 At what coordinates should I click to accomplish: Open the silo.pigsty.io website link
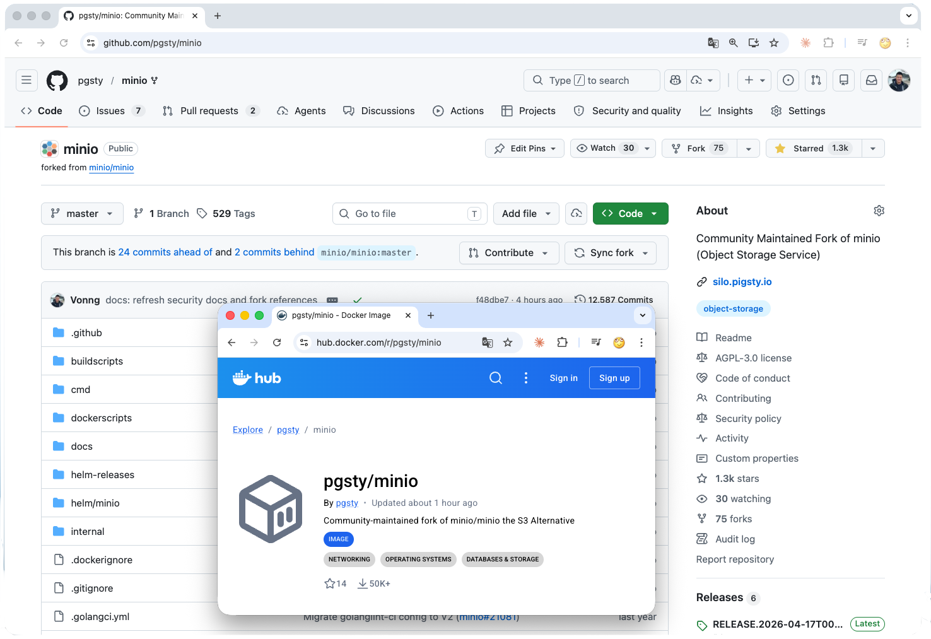click(742, 282)
